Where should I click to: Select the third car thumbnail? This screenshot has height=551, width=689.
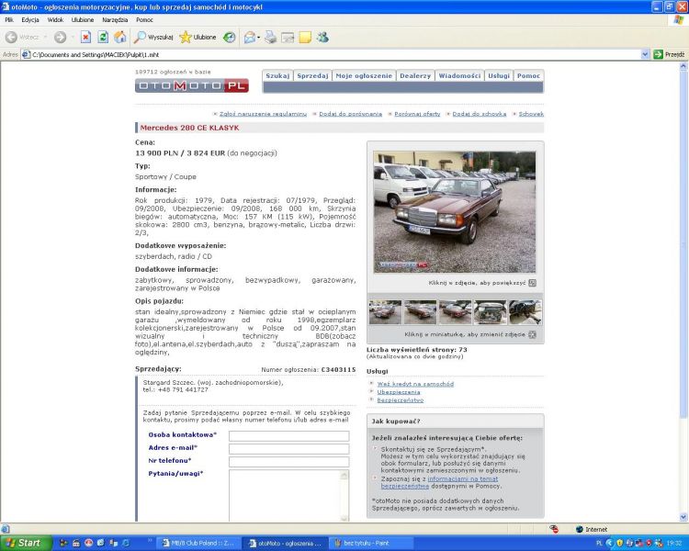[x=456, y=312]
